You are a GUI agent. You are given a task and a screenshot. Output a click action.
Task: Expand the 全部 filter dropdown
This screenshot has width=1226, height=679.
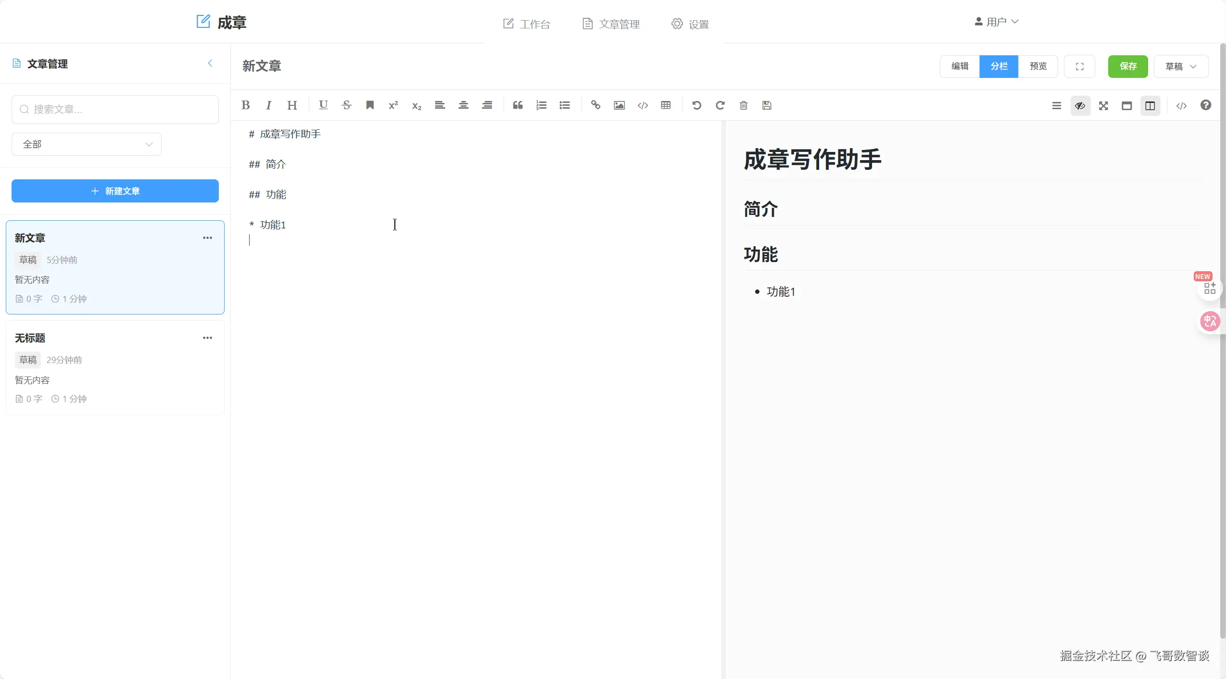tap(87, 144)
